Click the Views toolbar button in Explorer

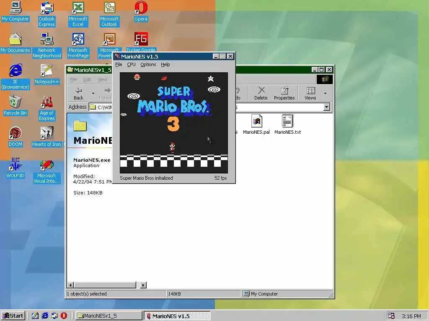pos(310,93)
